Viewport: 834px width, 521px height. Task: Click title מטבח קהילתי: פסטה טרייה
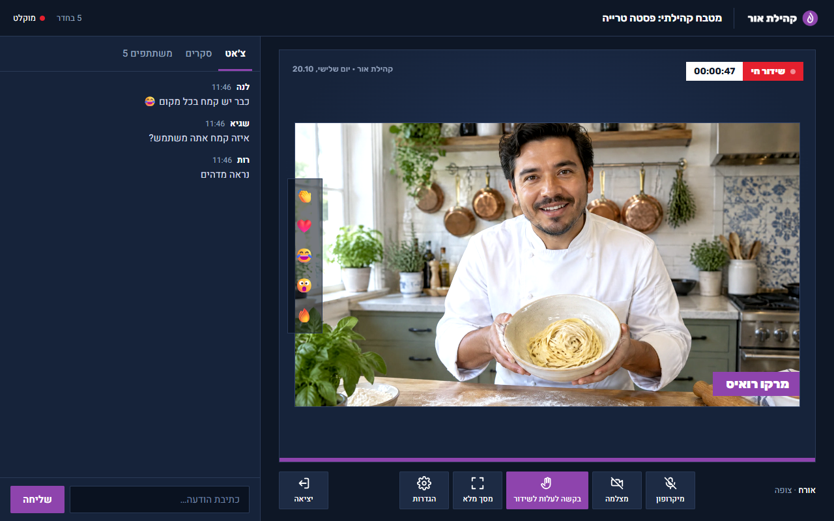[662, 18]
